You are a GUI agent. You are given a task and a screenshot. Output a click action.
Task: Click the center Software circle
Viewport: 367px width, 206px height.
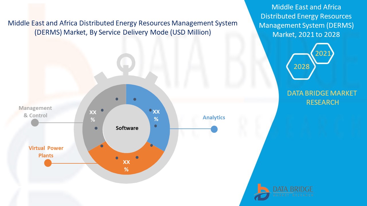[x=127, y=128]
